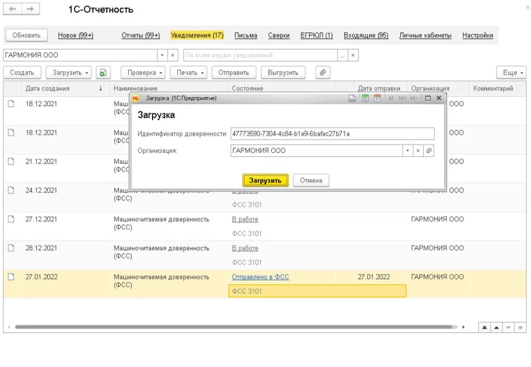
Task: Switch to Отчеты (99+) tab
Action: (x=141, y=35)
